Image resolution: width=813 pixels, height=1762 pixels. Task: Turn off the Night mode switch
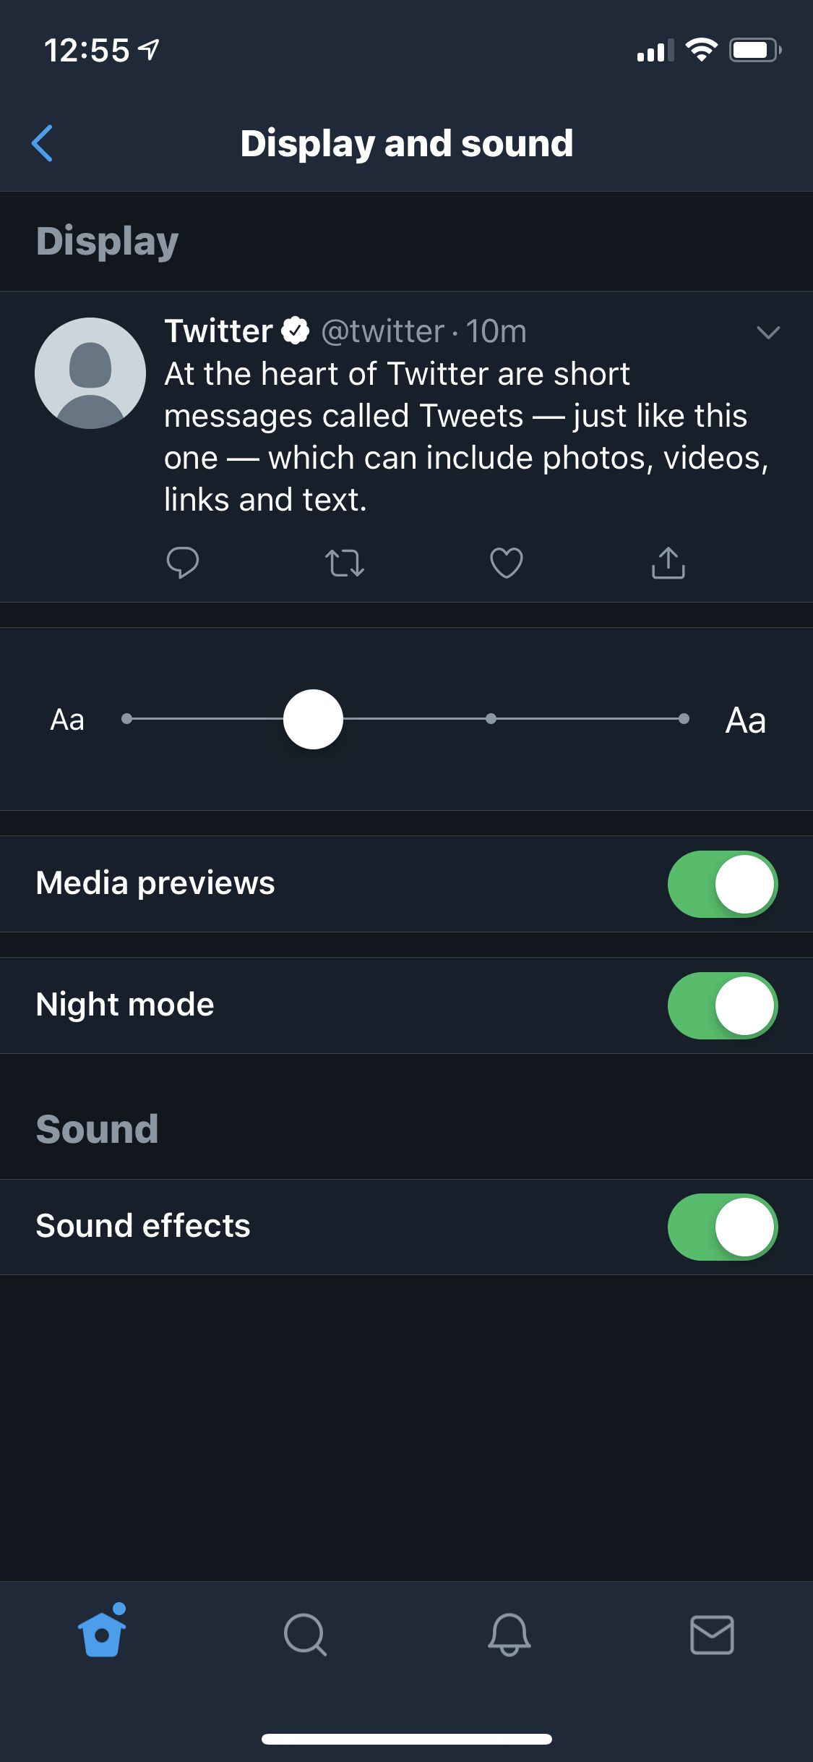click(x=722, y=1005)
